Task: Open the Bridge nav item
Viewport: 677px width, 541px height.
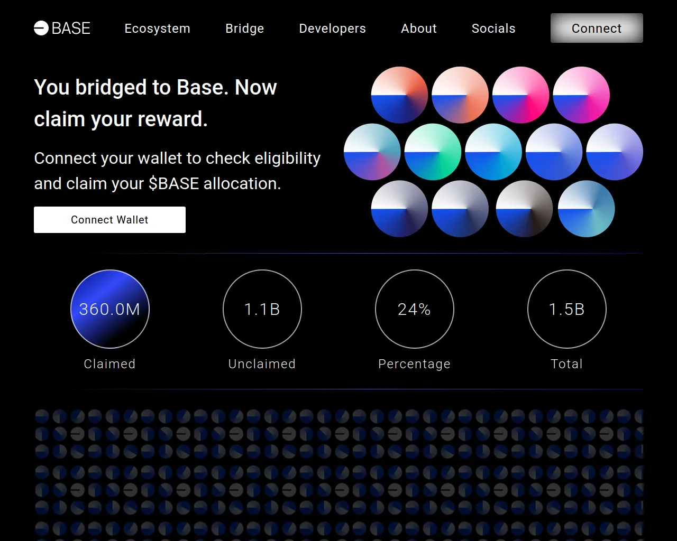Action: (244, 29)
